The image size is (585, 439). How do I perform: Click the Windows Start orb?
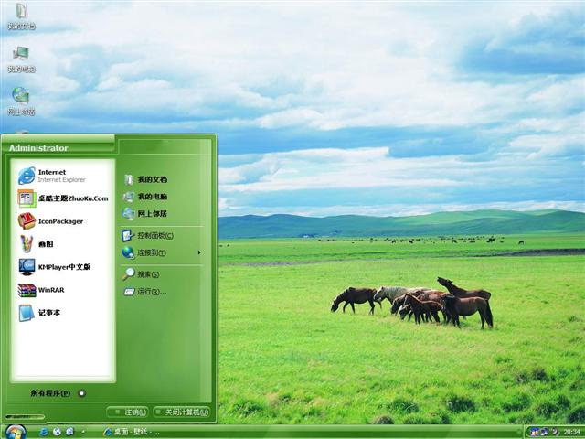[x=16, y=432]
